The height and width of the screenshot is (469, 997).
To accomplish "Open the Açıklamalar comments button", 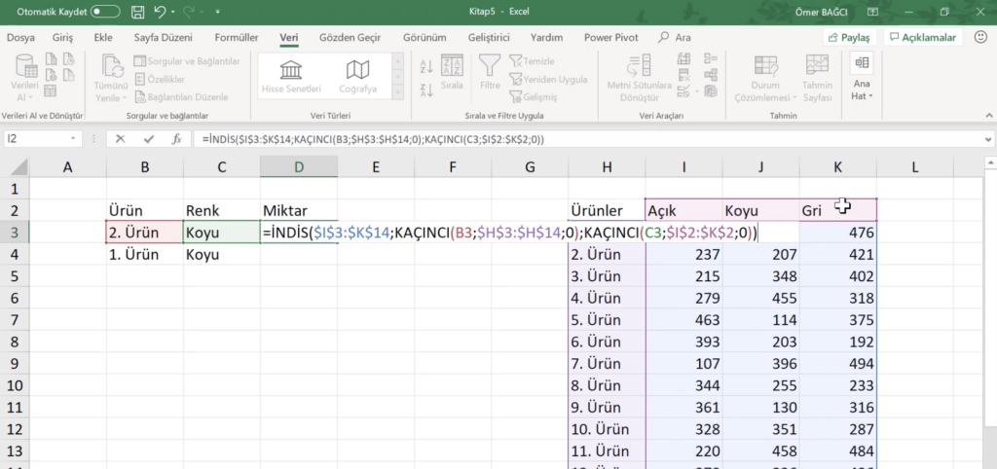I will tap(923, 37).
